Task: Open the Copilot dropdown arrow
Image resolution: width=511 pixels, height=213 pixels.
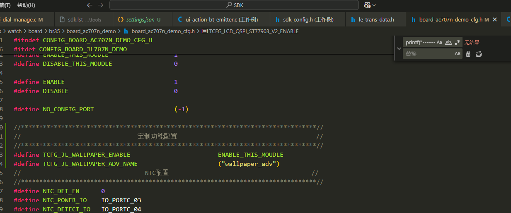Action: click(x=374, y=5)
